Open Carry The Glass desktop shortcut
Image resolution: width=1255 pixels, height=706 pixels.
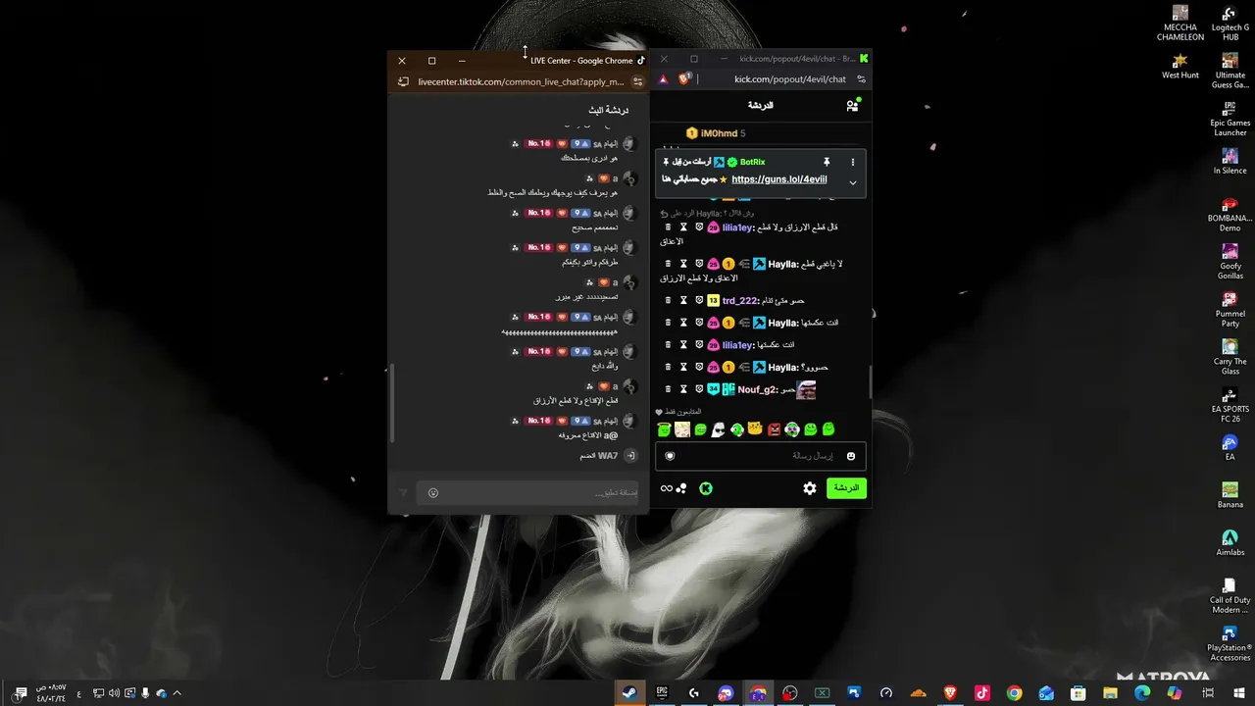pos(1230,357)
